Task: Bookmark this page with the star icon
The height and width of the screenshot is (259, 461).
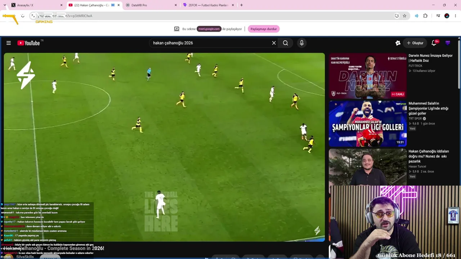Action: 404,16
